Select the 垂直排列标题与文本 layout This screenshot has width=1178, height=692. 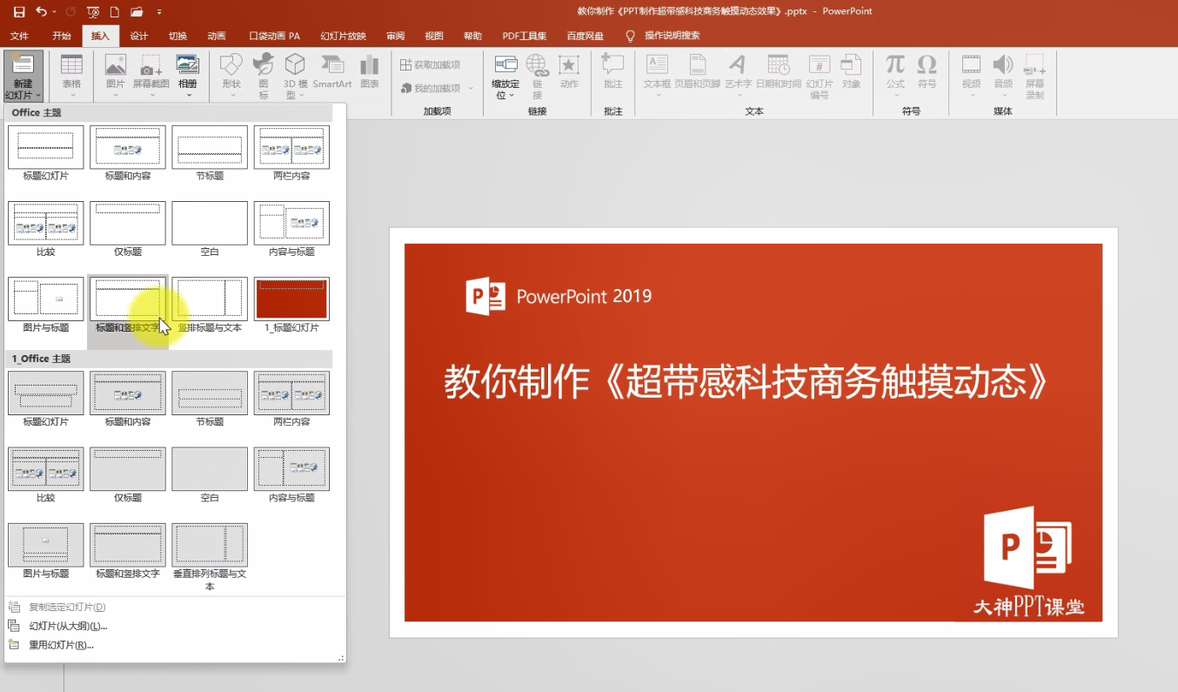coord(210,557)
